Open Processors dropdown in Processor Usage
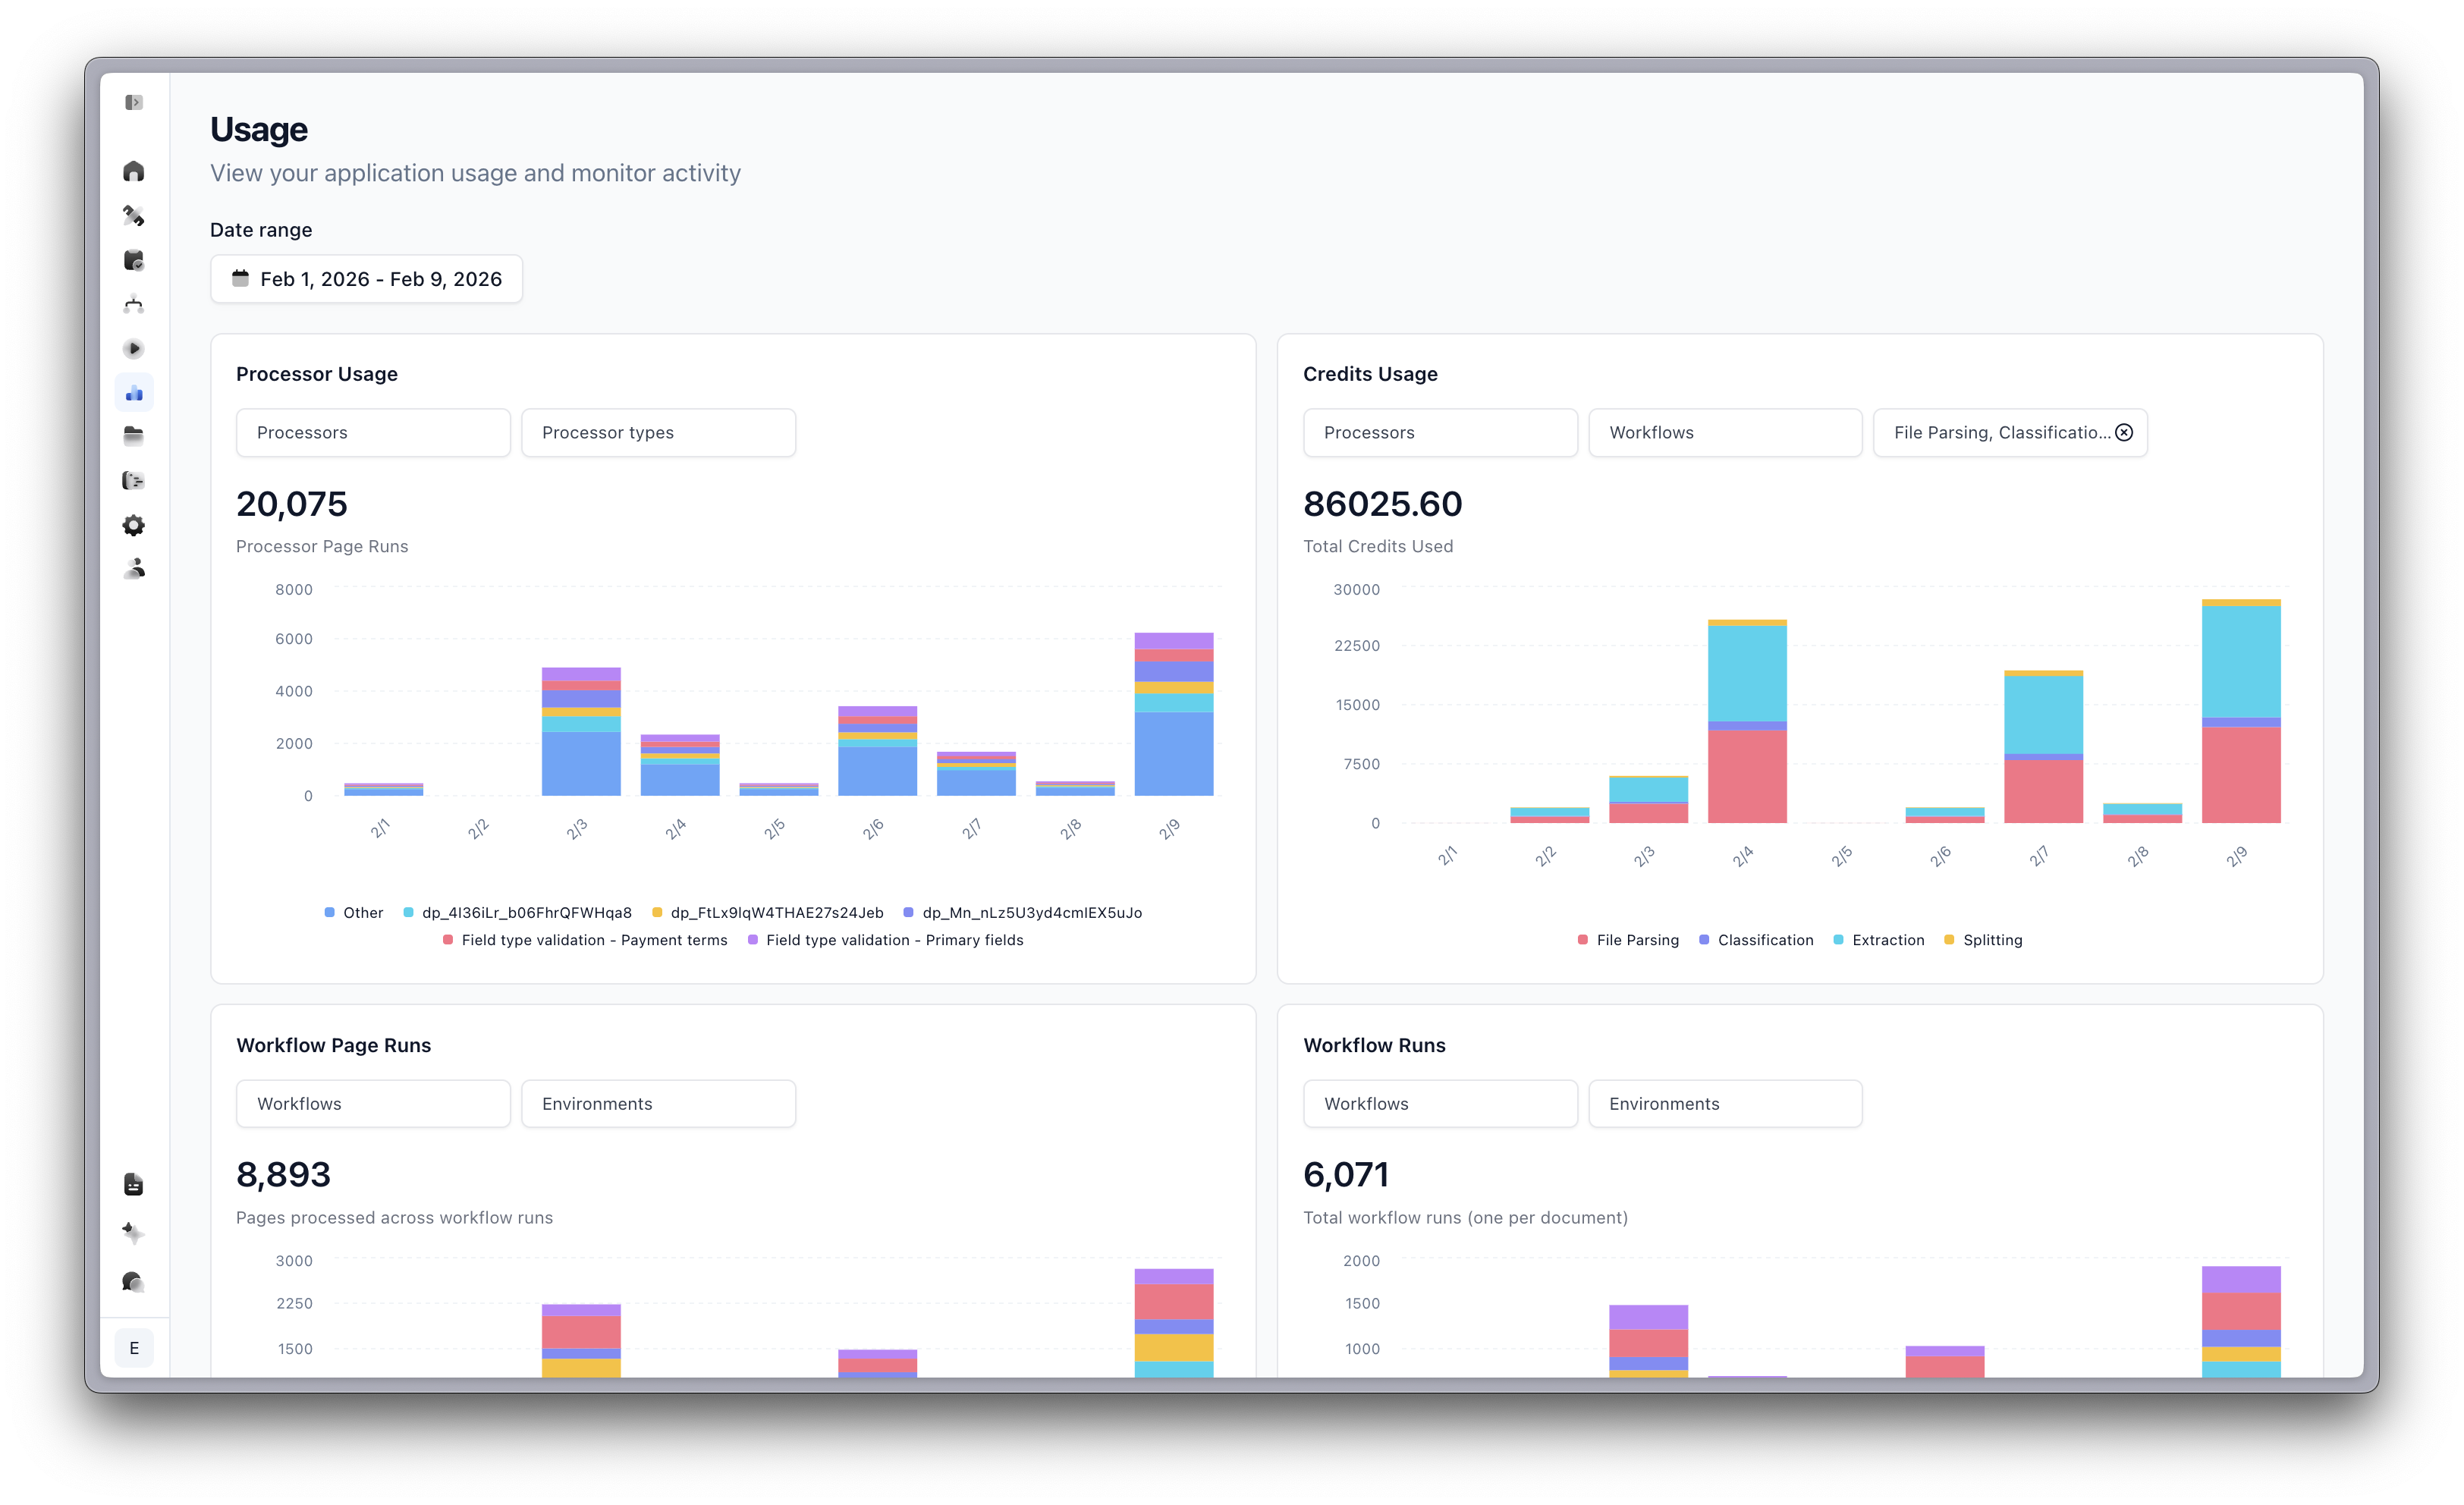 point(373,433)
